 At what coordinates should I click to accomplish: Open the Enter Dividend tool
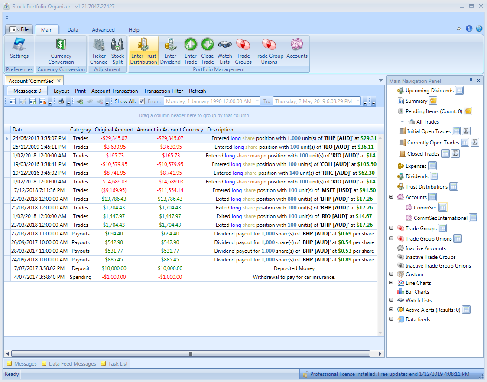click(170, 51)
